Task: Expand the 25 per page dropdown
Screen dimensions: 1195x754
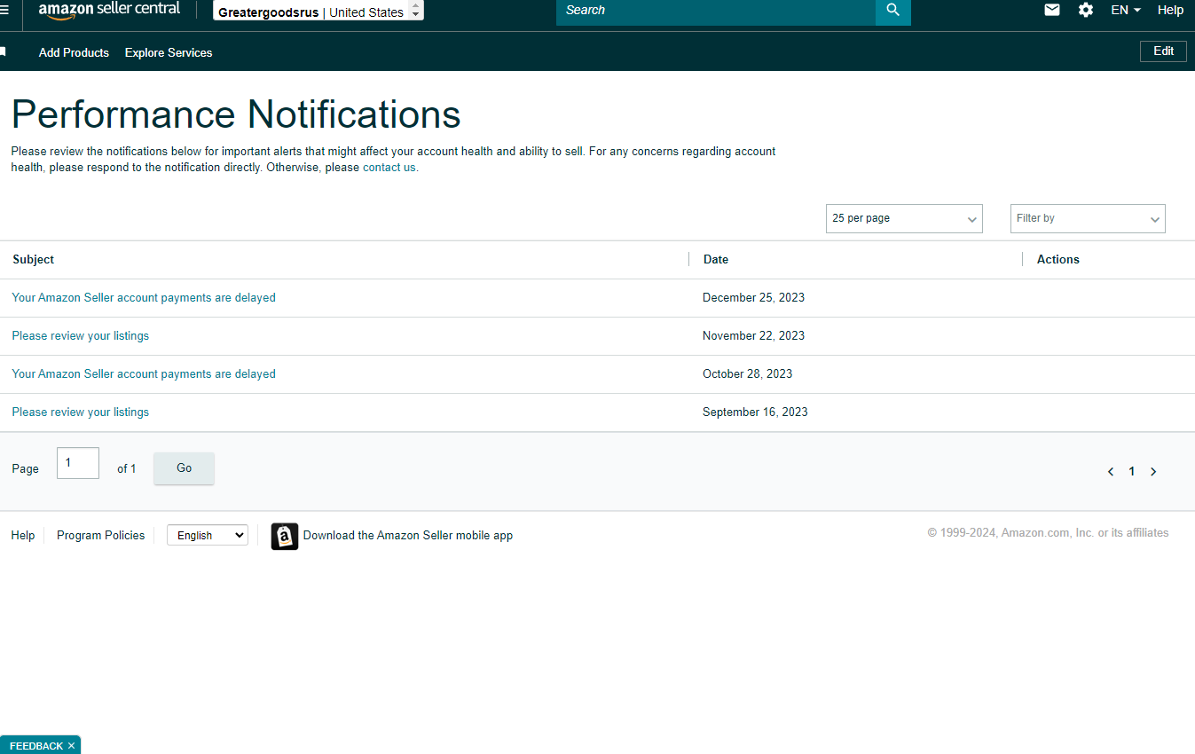Action: [904, 218]
